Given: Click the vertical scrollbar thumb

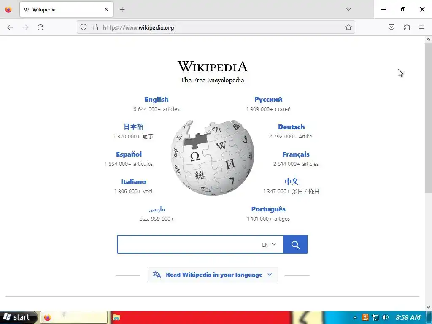Looking at the screenshot, I should pos(428,118).
